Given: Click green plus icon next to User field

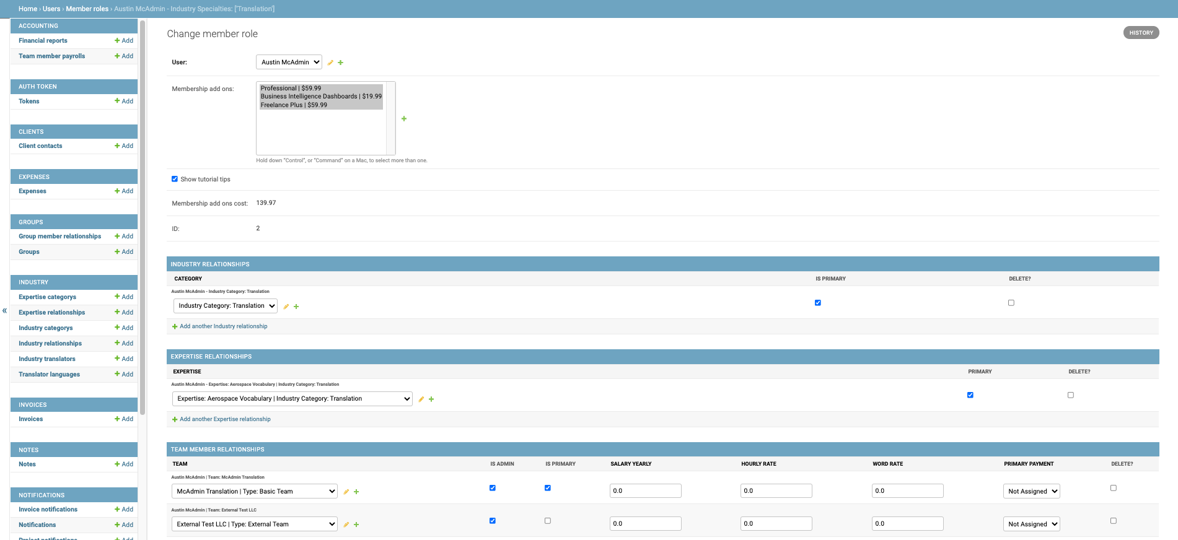Looking at the screenshot, I should pos(340,63).
